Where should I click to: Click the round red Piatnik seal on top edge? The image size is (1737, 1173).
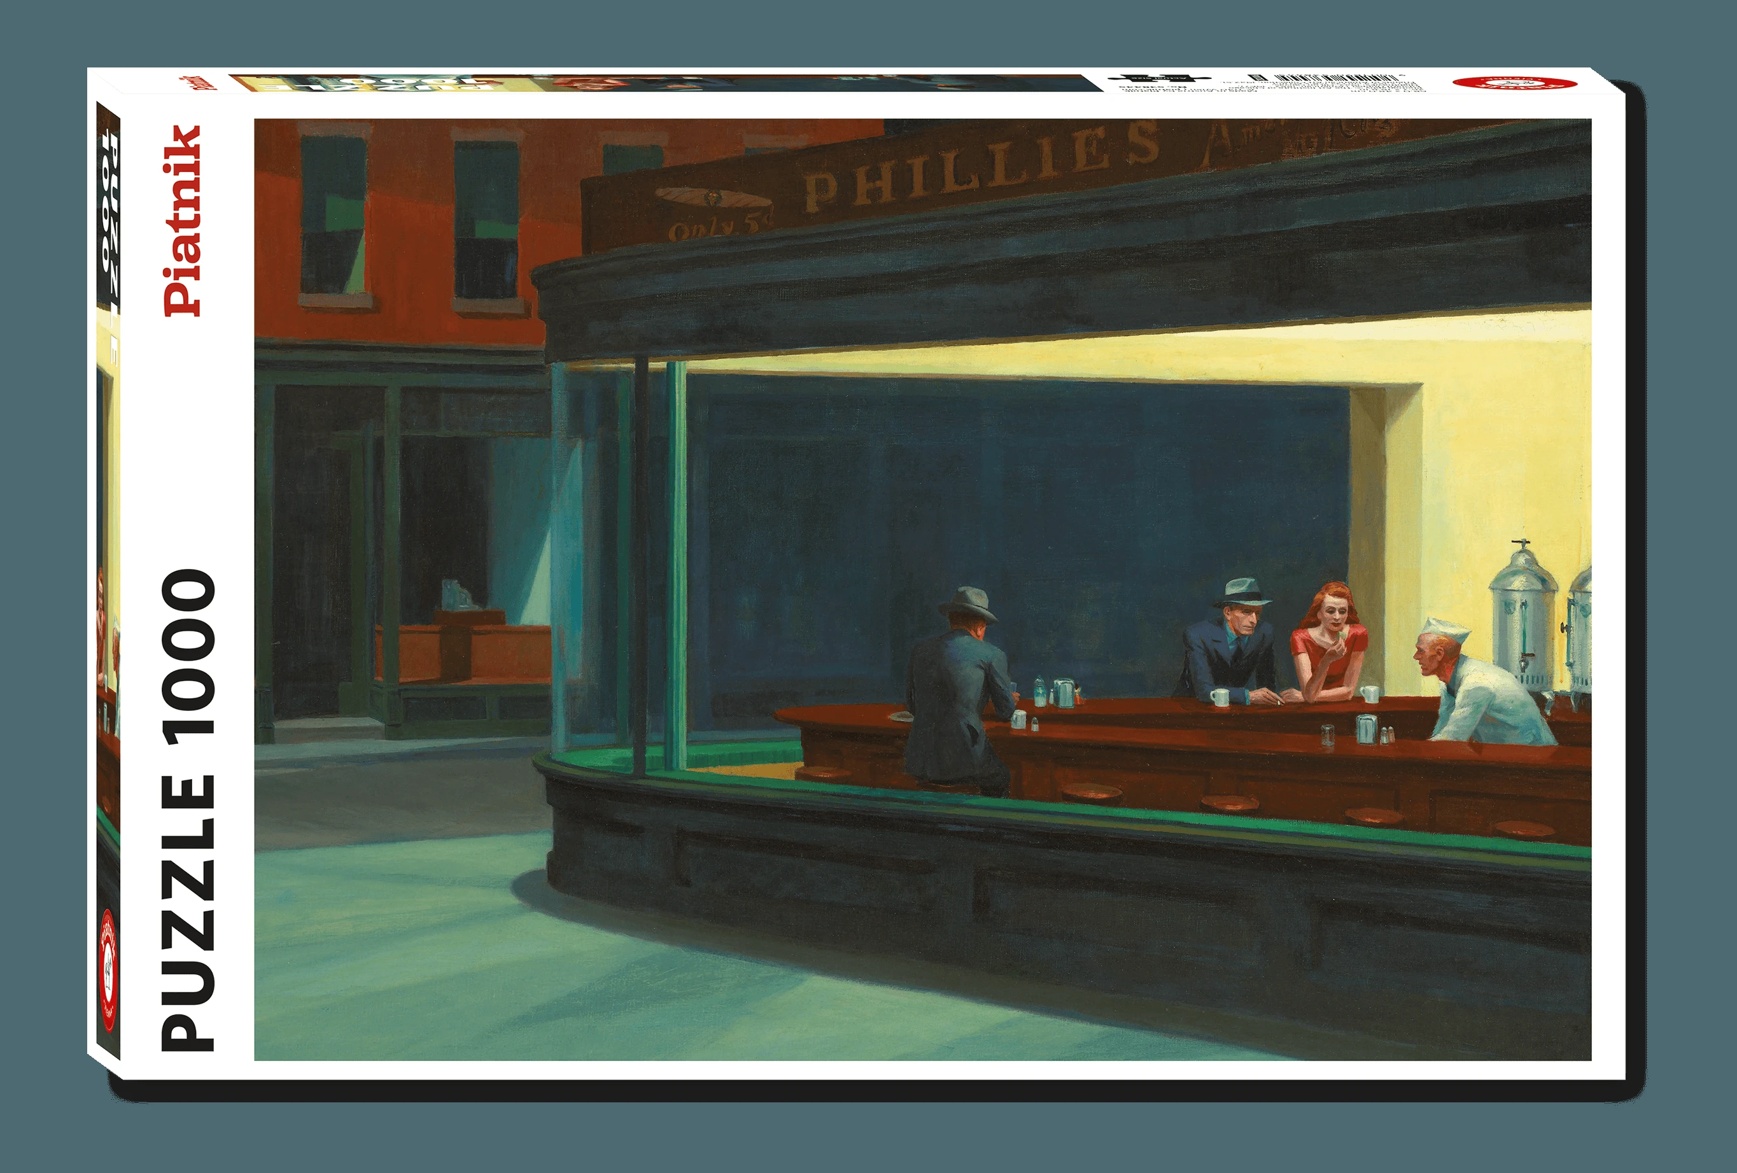pos(1514,83)
